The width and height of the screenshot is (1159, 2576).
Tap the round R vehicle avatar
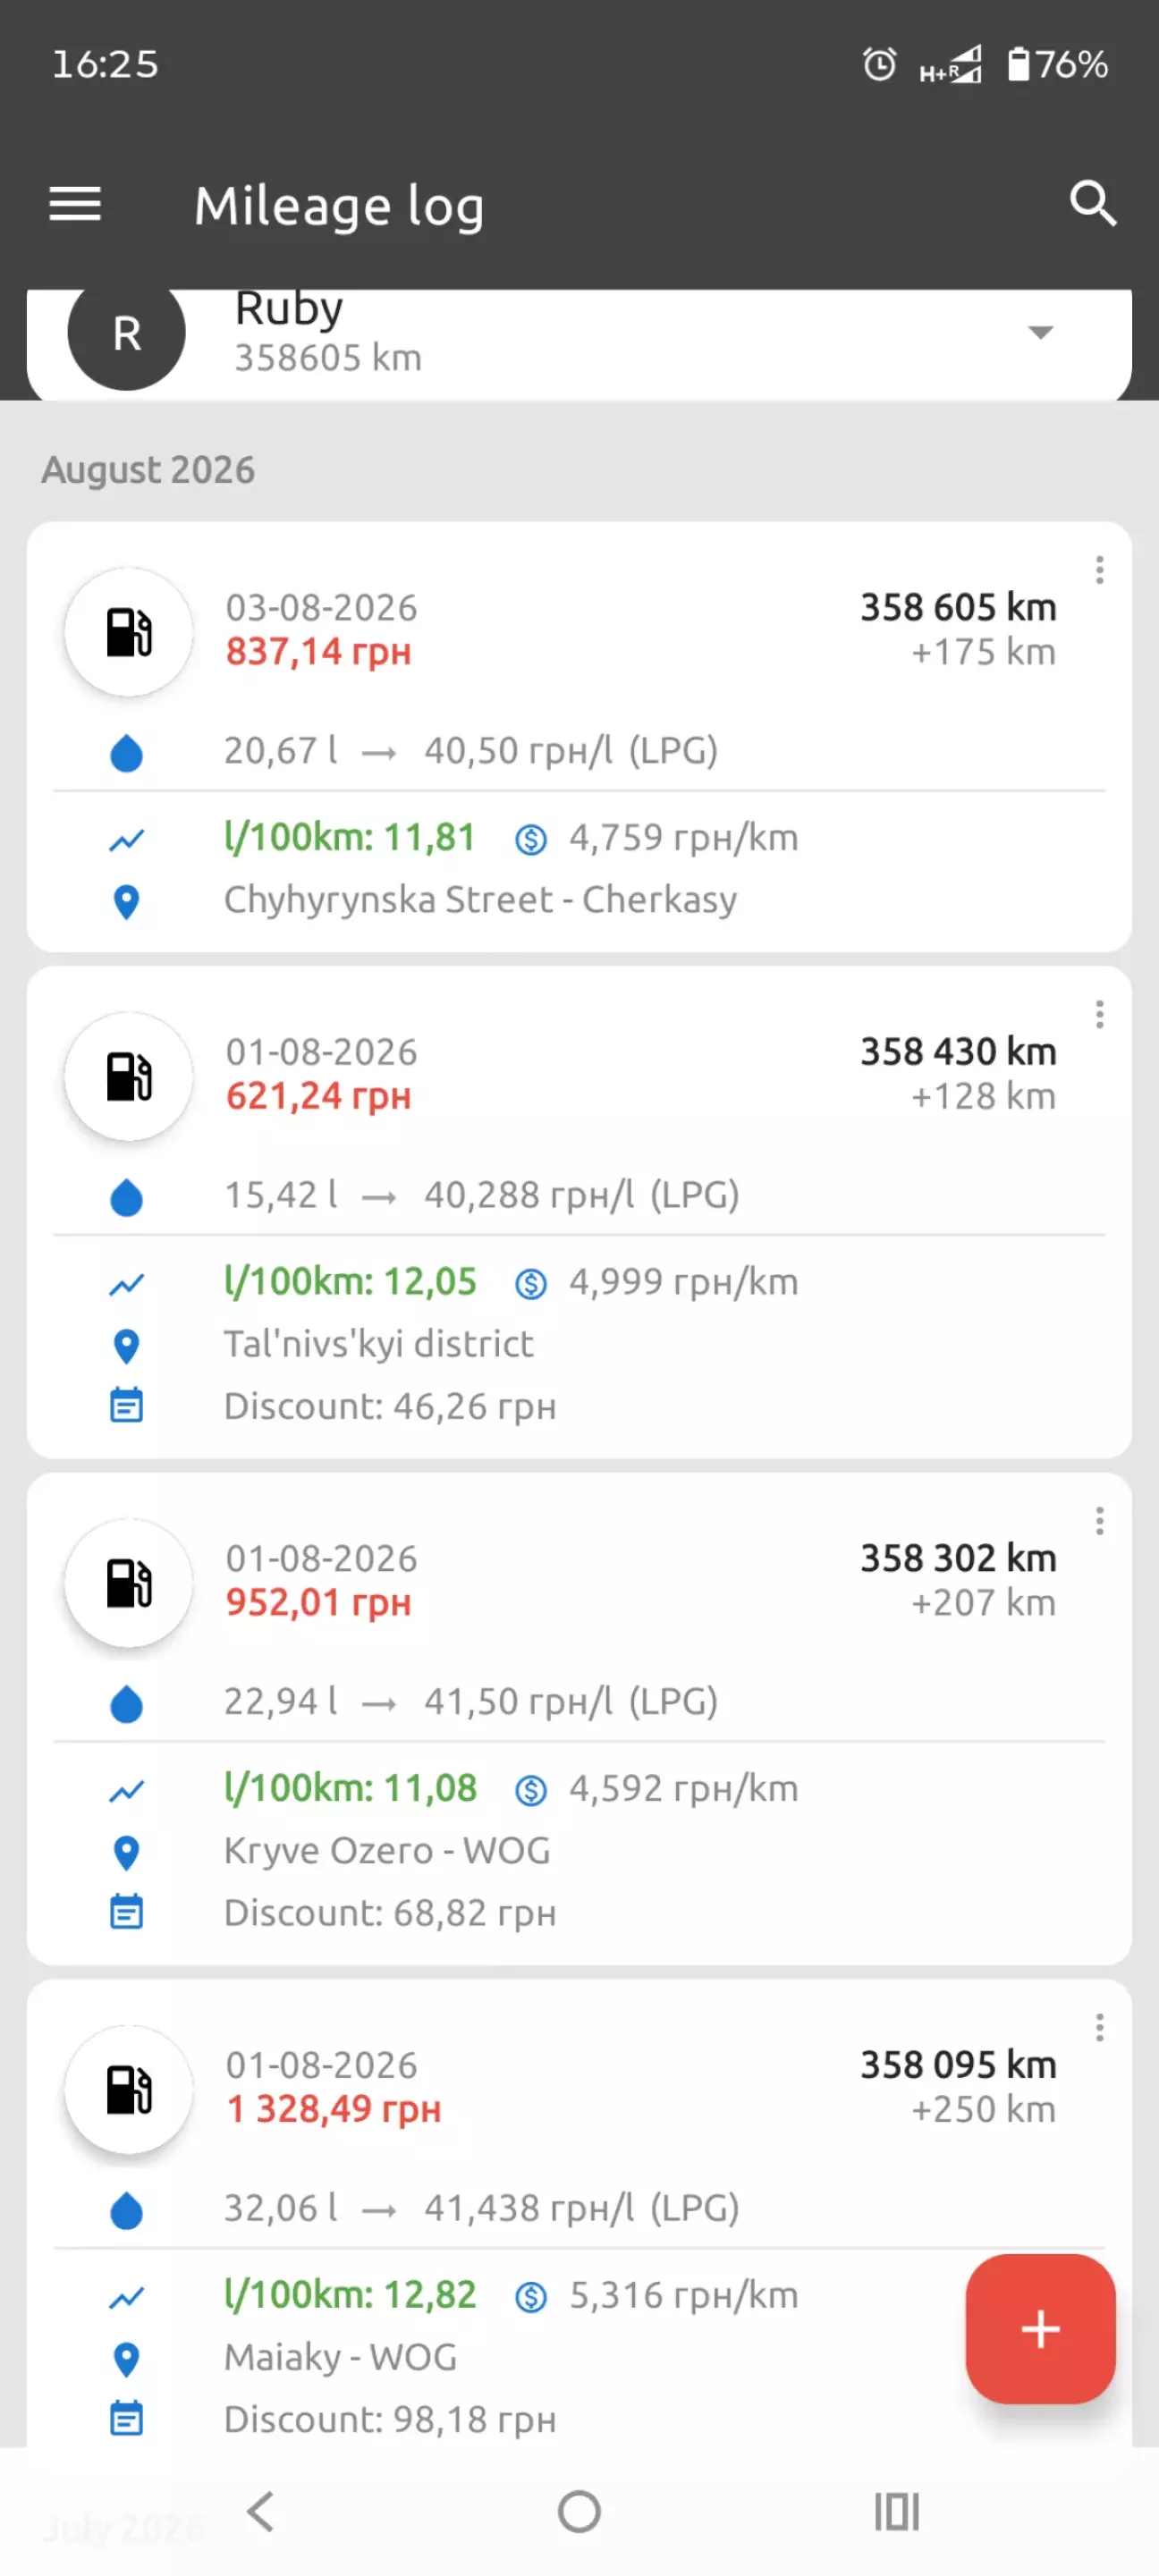click(x=126, y=332)
